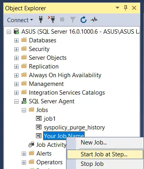Expand the Alerts folder
This screenshot has height=169, width=144.
tap(24, 154)
